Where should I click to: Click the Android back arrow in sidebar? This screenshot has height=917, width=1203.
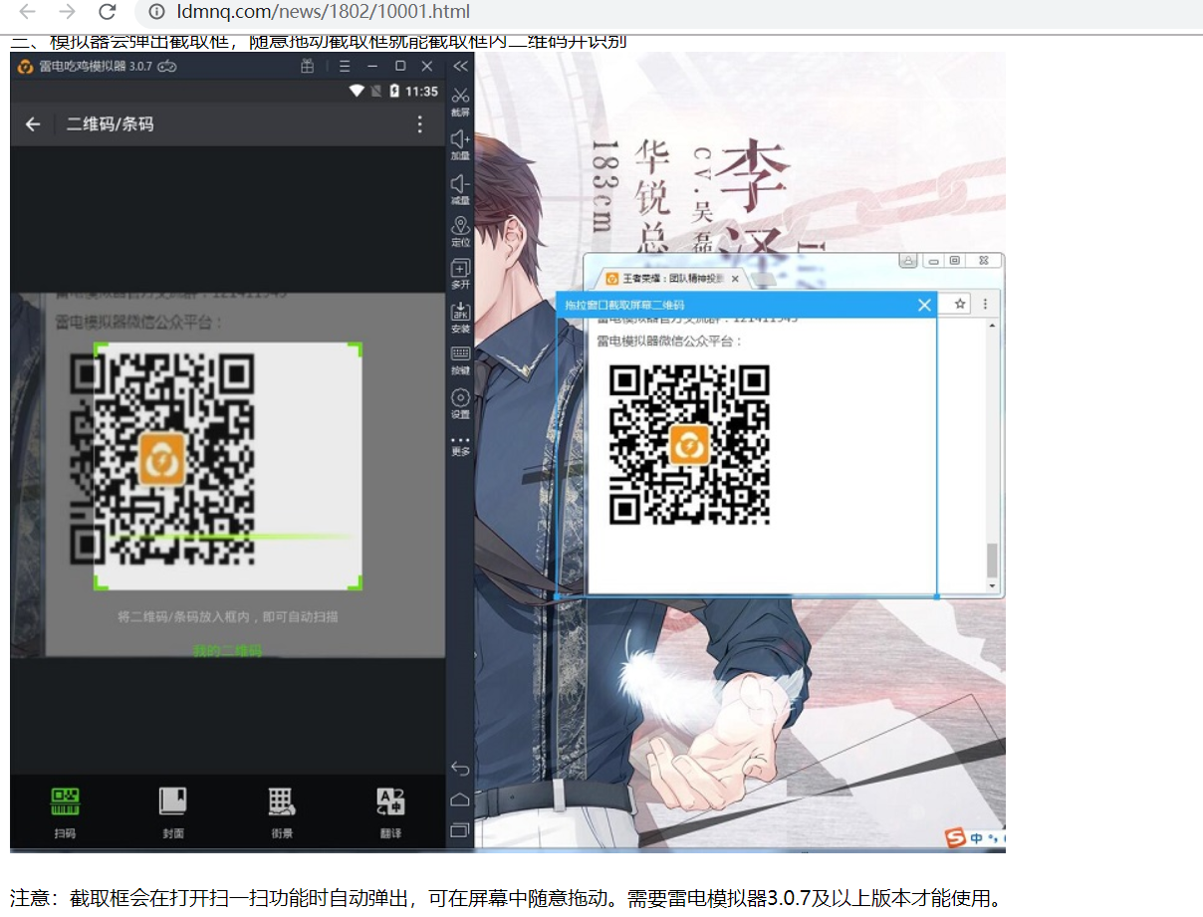(x=459, y=768)
